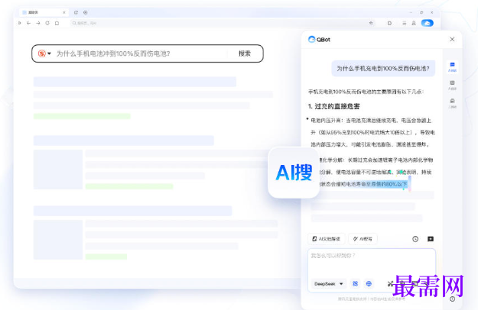
Task: Switch to the AI chat tab in QBot sidebar
Action: pos(452,67)
